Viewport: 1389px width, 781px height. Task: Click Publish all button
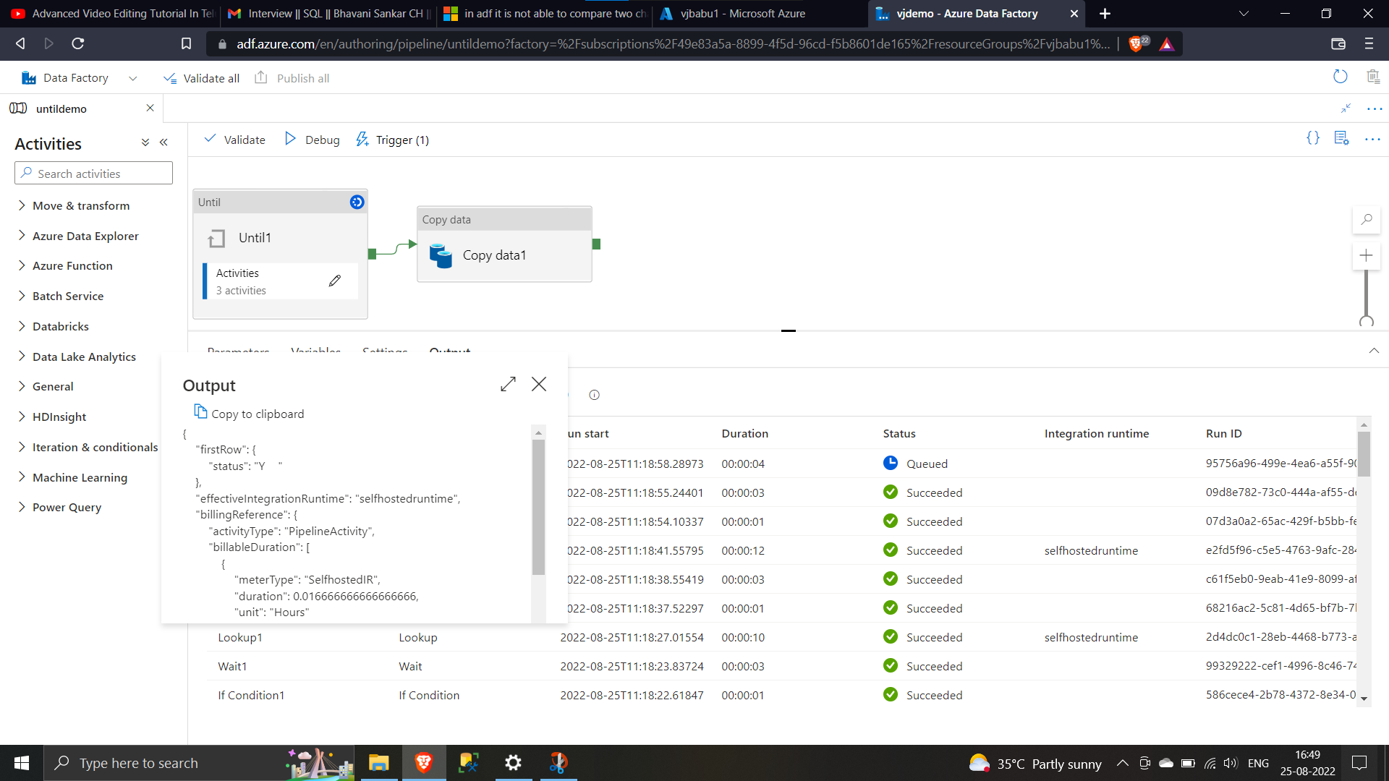292,78
